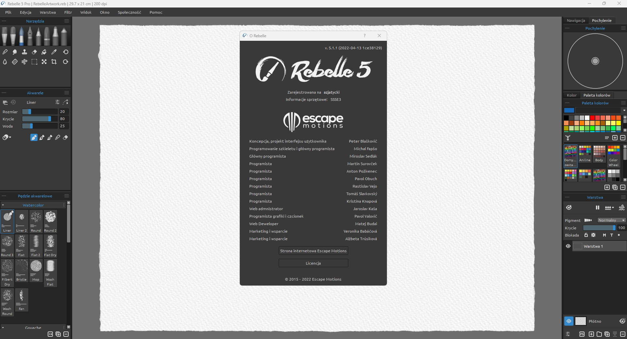Screen dimensions: 627x339
Task: Close the O Rebelle dialog
Action: coord(379,36)
